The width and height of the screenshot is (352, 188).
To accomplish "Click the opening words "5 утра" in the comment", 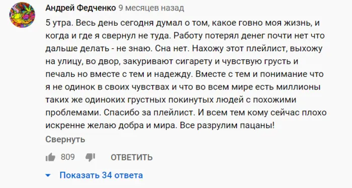I will click(x=59, y=23).
